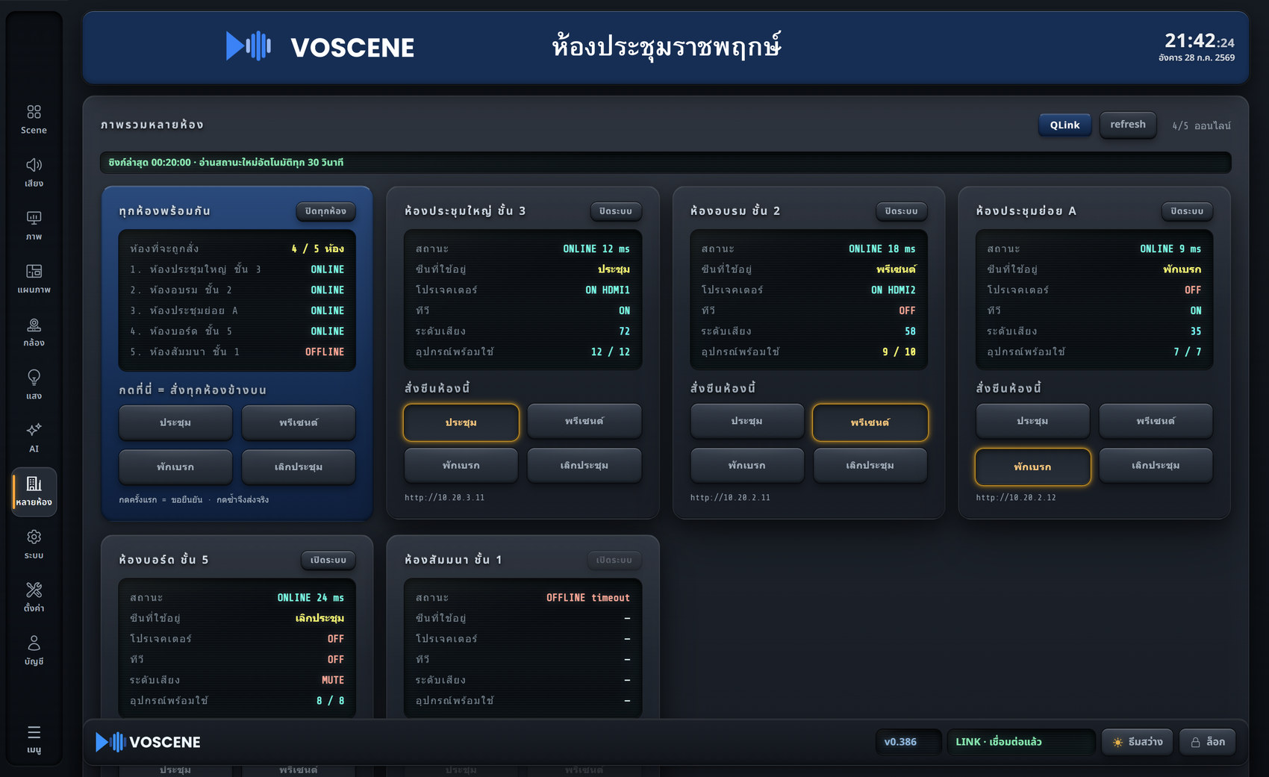Select เลิกประชุม scene for ห้องประชุมย่อย A
Image resolution: width=1269 pixels, height=777 pixels.
coord(1156,465)
